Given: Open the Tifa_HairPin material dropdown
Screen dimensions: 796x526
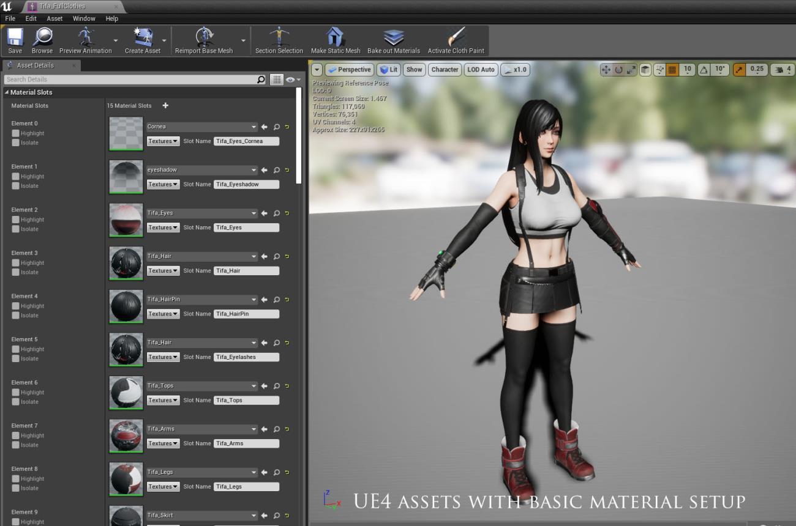Looking at the screenshot, I should click(202, 300).
